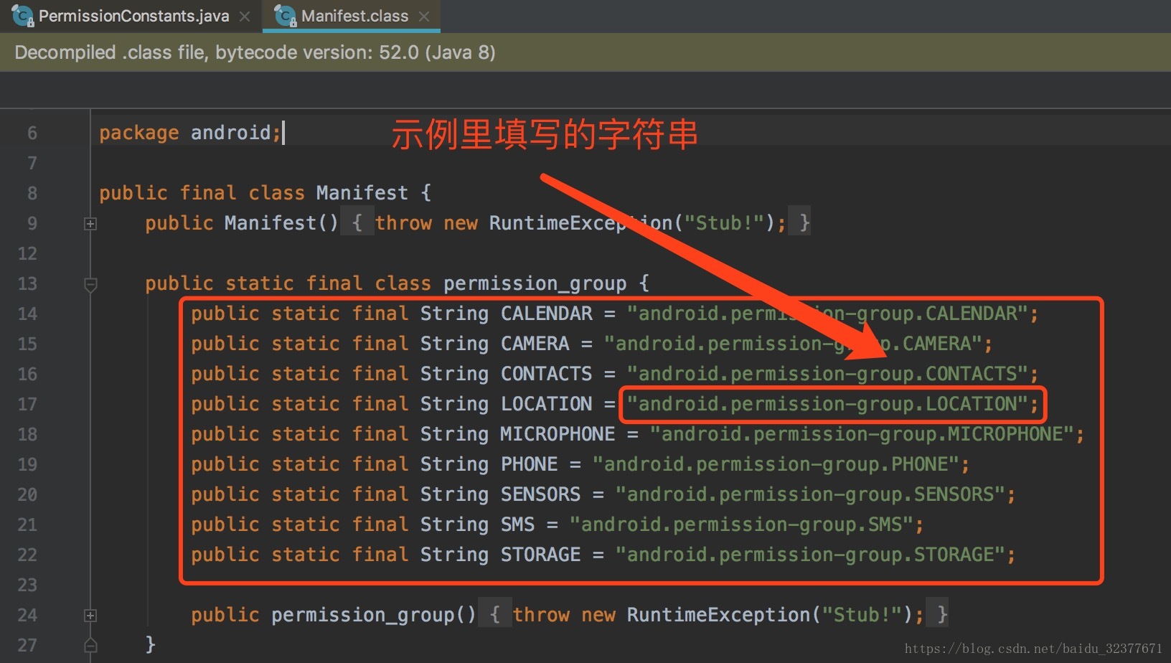Click line number 17 in the gutter
Viewport: 1171px width, 663px height.
[27, 405]
